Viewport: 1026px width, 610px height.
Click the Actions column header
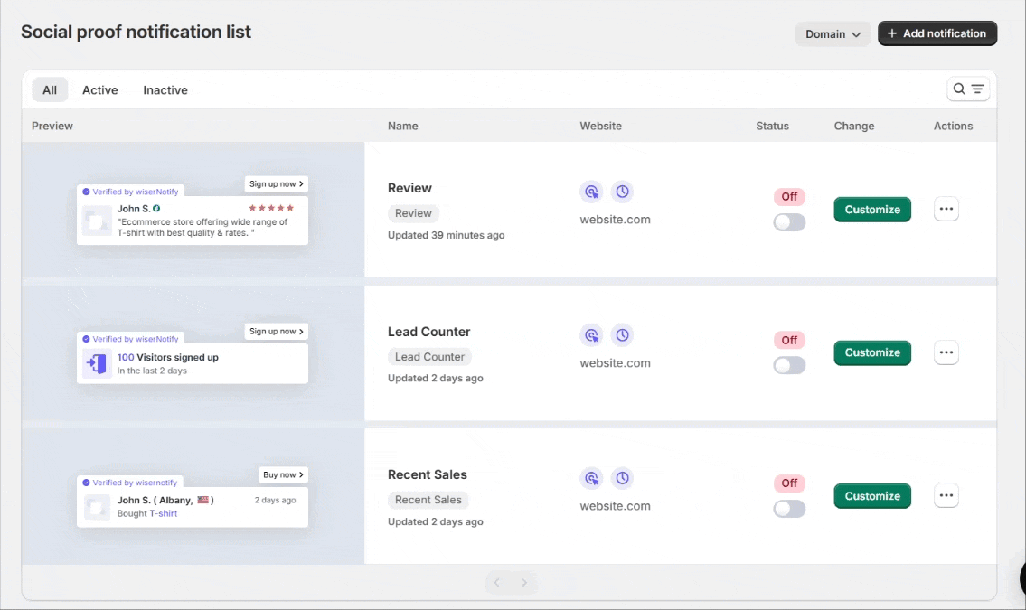[953, 127]
